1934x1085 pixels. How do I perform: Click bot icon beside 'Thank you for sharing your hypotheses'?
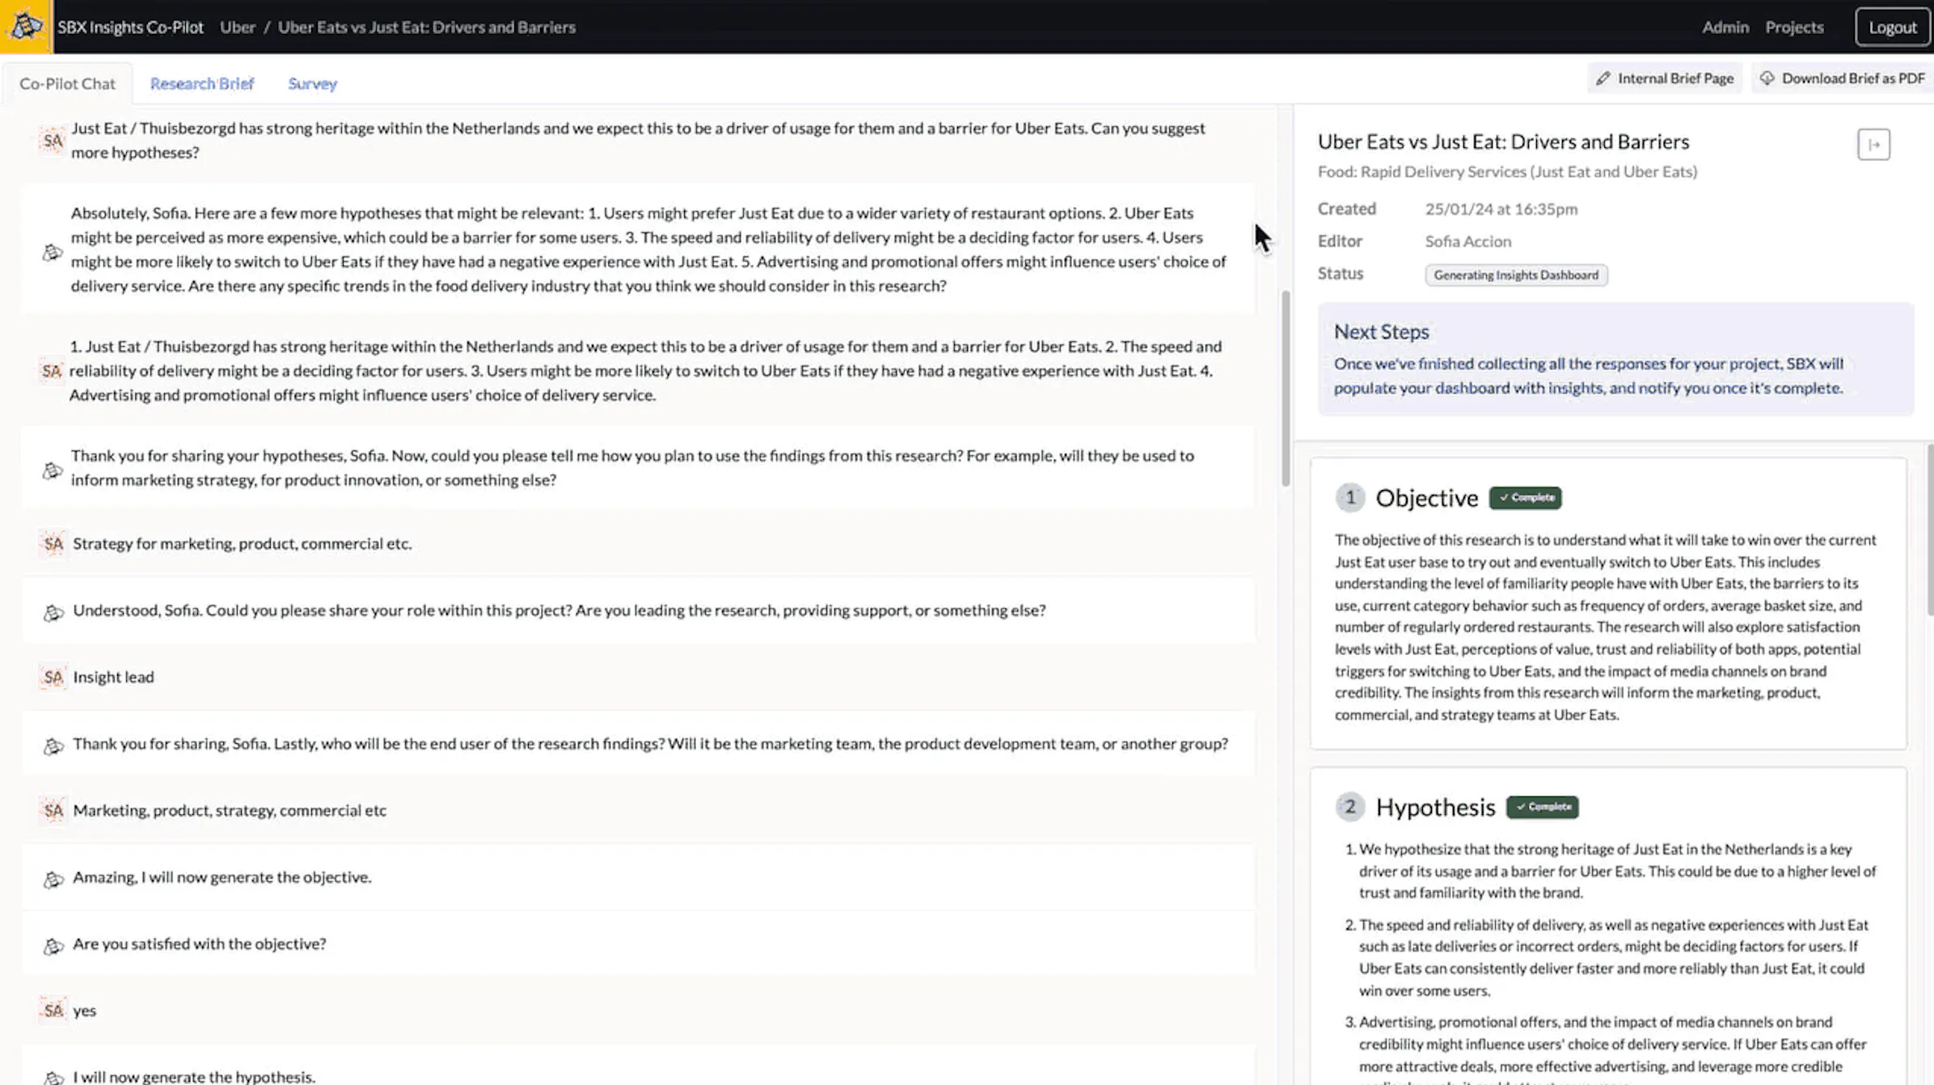click(x=53, y=470)
